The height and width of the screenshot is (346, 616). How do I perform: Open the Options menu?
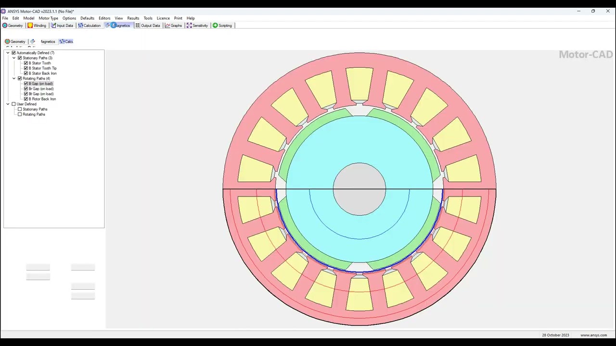[x=69, y=18]
